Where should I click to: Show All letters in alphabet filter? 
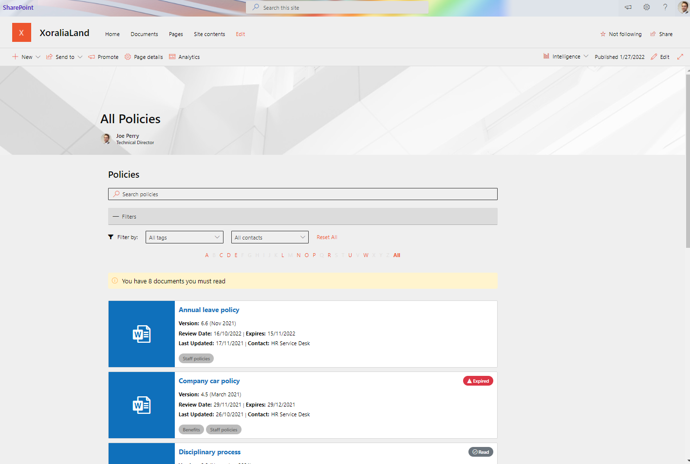point(397,255)
